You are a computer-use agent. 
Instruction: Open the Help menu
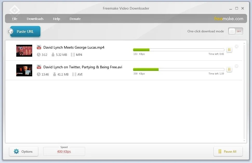[57, 19]
